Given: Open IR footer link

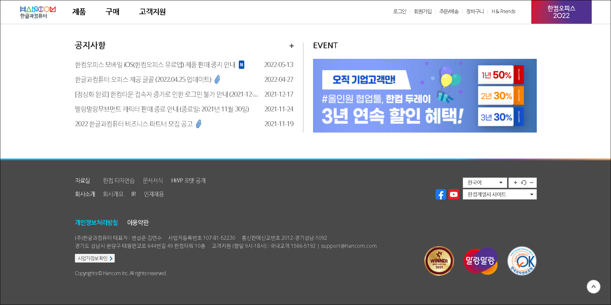Looking at the screenshot, I should (133, 194).
